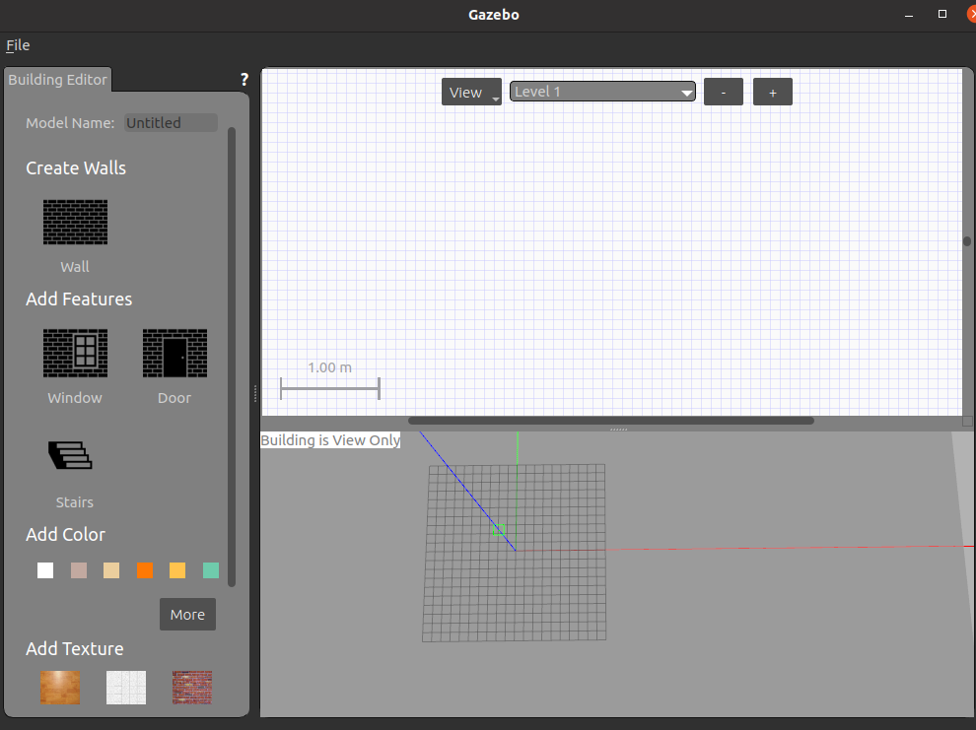Screen dimensions: 976x730
Task: Apply the white tile texture thumbnail
Action: (126, 687)
